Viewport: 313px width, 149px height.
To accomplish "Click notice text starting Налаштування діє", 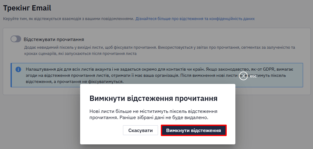I will point(160,75).
